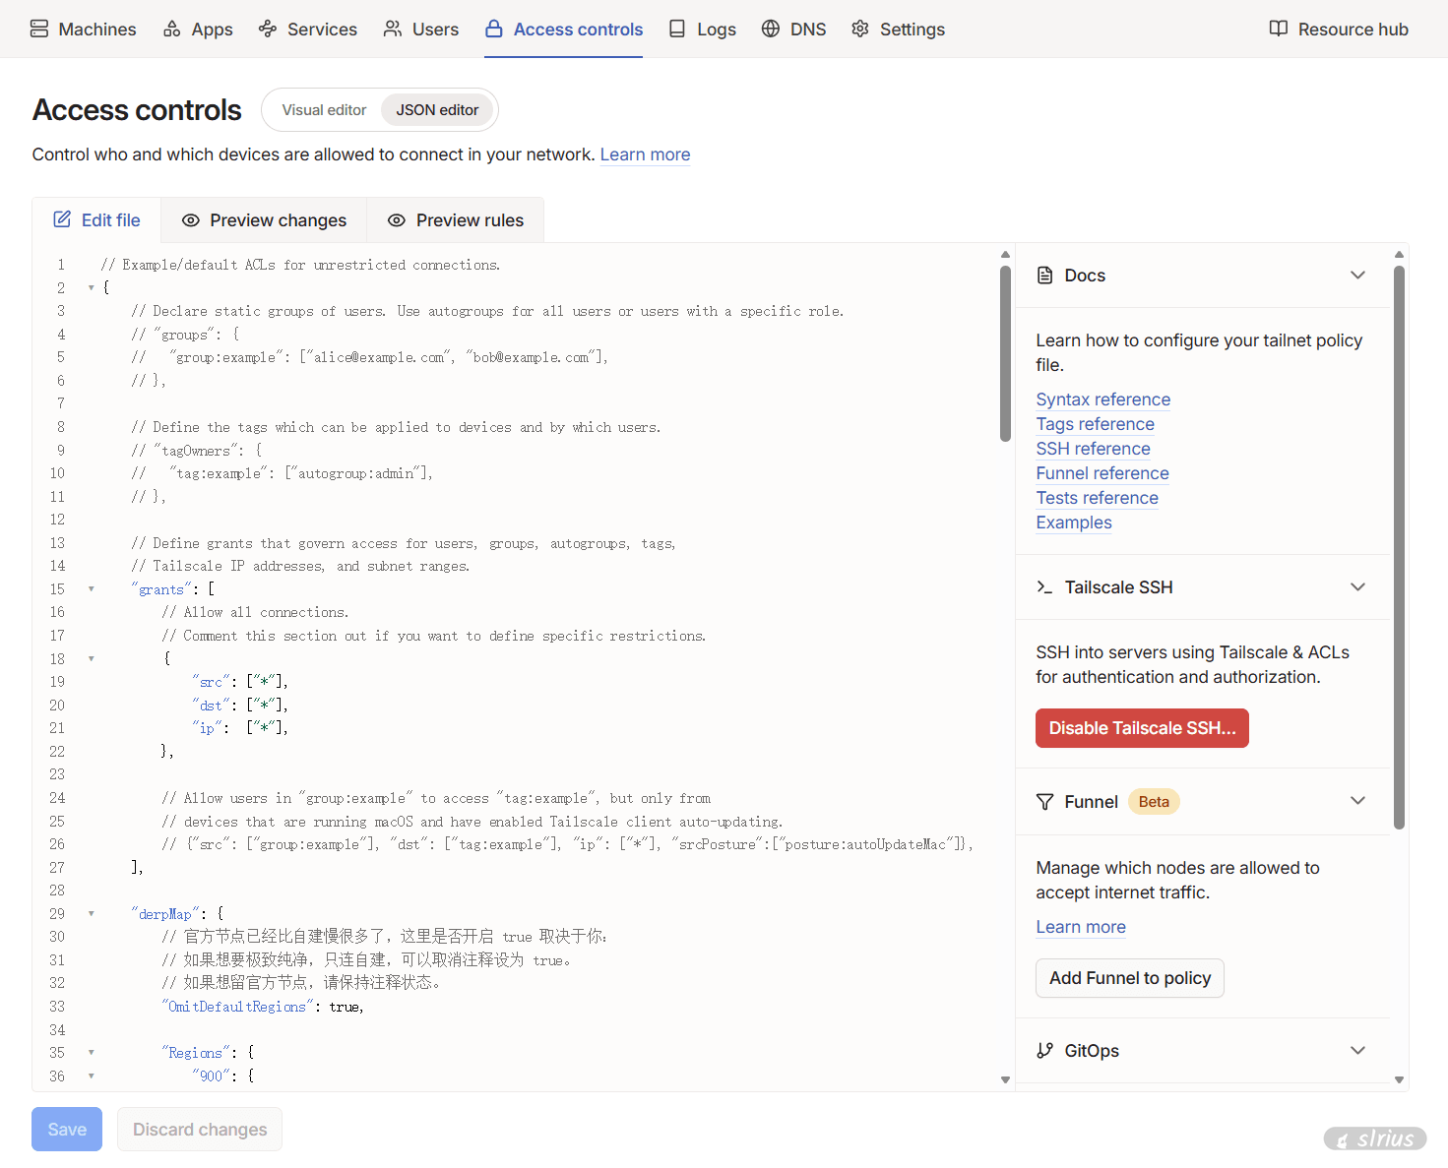Click the editor scroll down arrow
1448x1168 pixels.
pyautogui.click(x=1005, y=1079)
